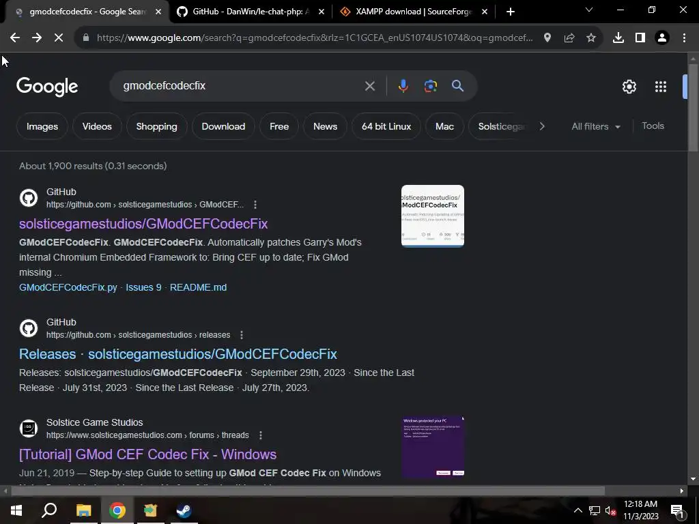Open the Issues 9 sitelink
The height and width of the screenshot is (524, 699).
point(143,287)
